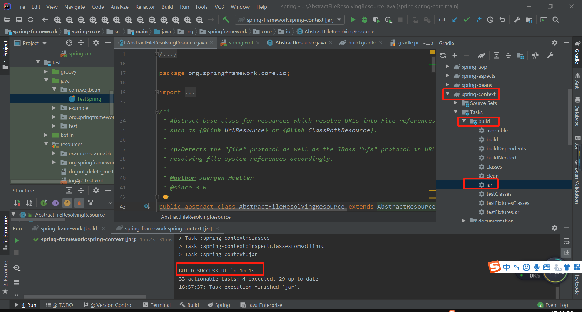Commit changes with green Git checkmark

pos(467,20)
